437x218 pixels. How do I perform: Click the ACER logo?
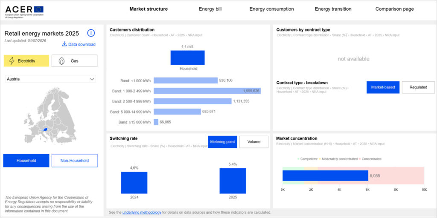(24, 12)
